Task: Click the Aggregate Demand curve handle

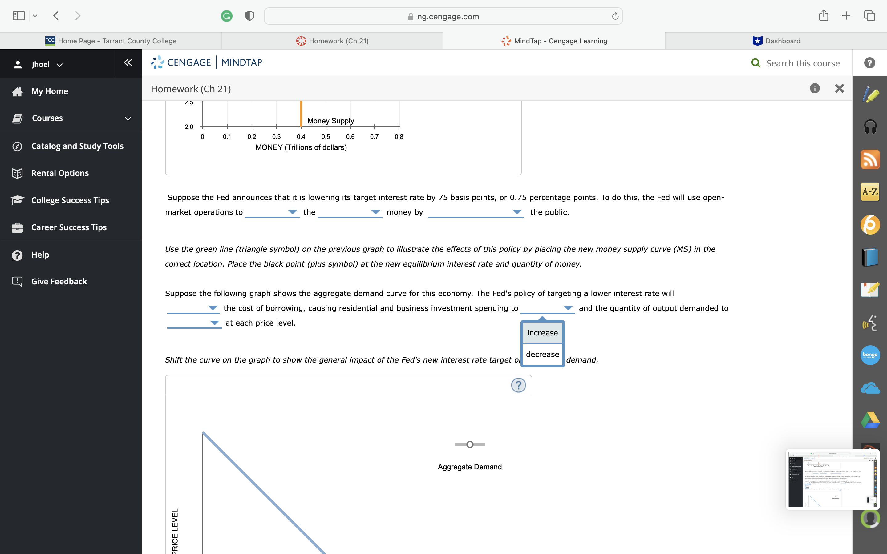Action: (x=469, y=444)
